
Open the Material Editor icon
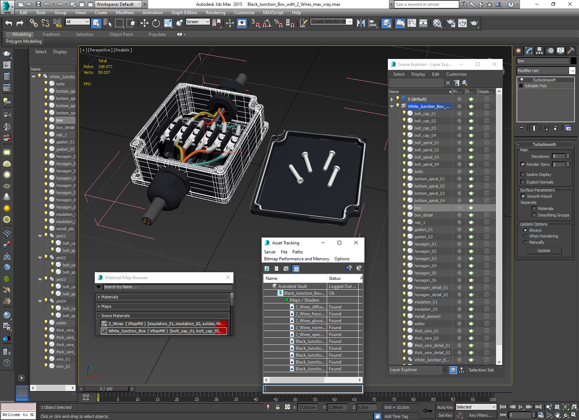[x=437, y=23]
